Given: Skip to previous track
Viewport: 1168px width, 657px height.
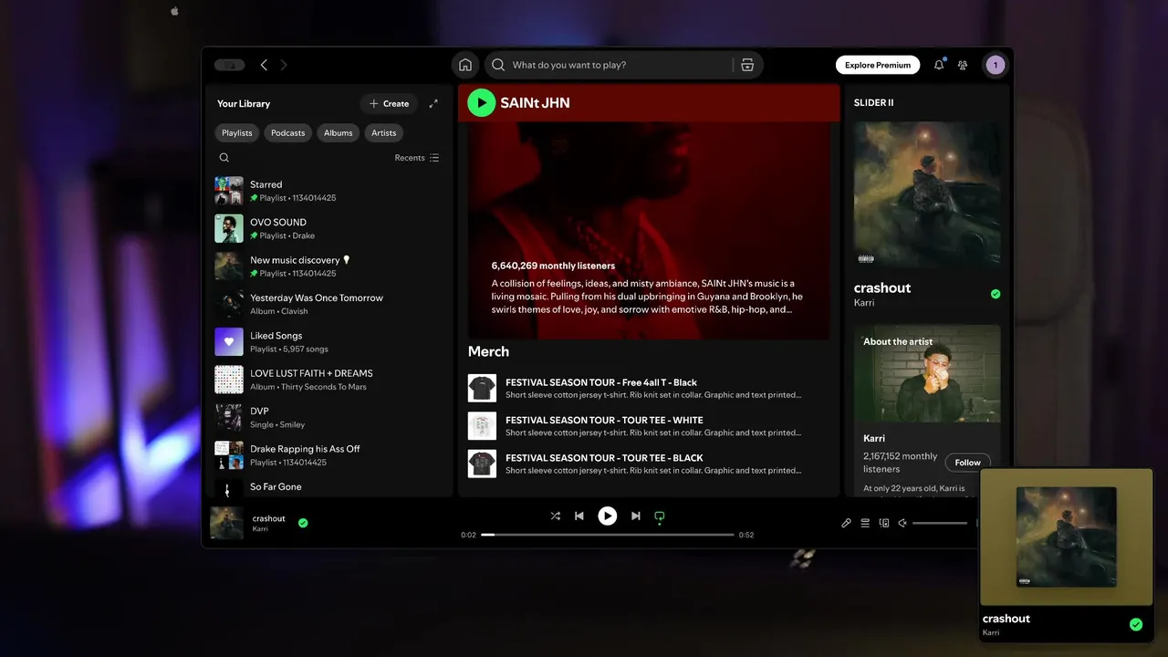Looking at the screenshot, I should 579,516.
